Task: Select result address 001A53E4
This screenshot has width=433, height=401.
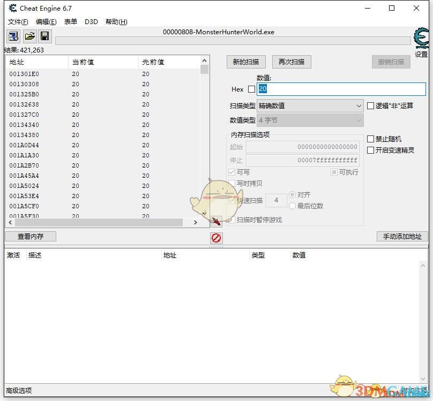Action: click(x=24, y=196)
